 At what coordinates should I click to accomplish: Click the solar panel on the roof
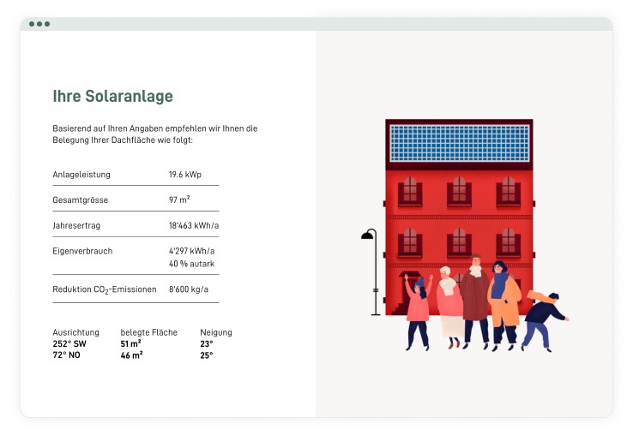(459, 143)
